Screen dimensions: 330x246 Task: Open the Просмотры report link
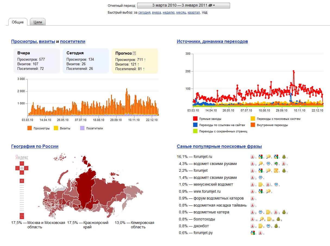coord(24,42)
